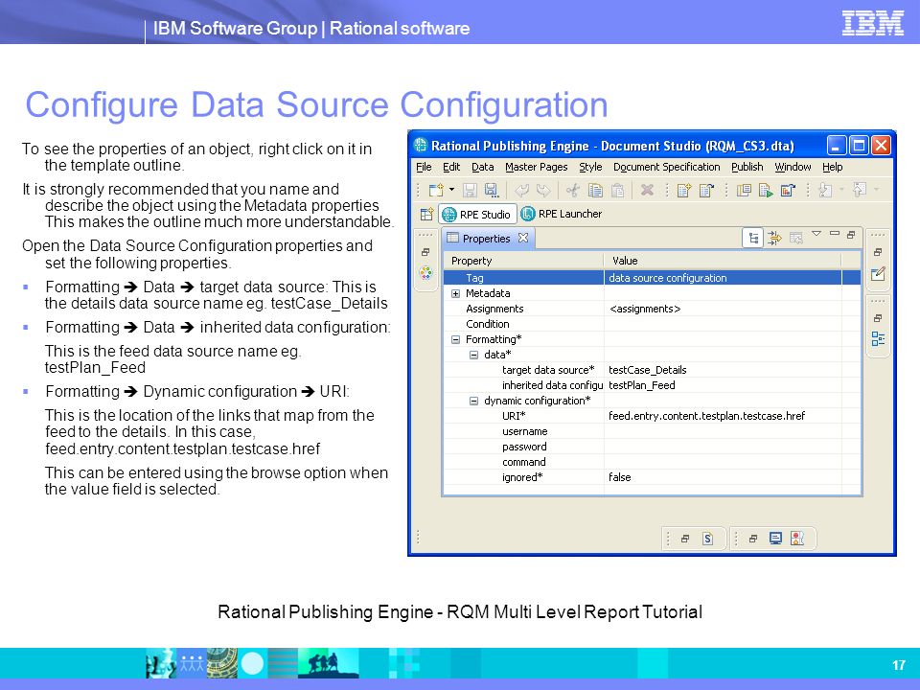Click the Delete X icon in the toolbar

point(647,190)
